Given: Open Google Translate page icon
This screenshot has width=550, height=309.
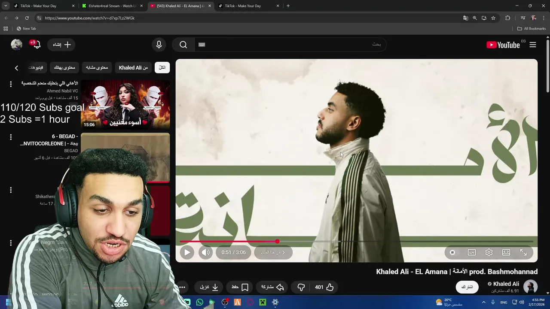Looking at the screenshot, I should click(465, 18).
